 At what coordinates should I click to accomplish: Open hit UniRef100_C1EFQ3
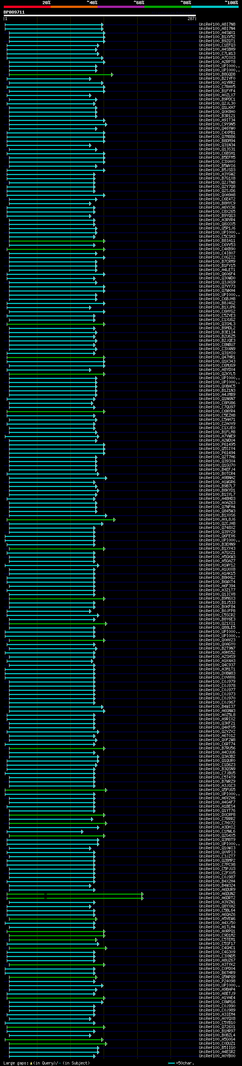point(217,45)
